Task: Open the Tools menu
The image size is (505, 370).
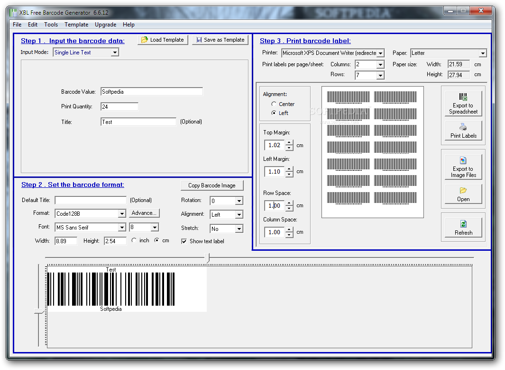Action: point(51,25)
